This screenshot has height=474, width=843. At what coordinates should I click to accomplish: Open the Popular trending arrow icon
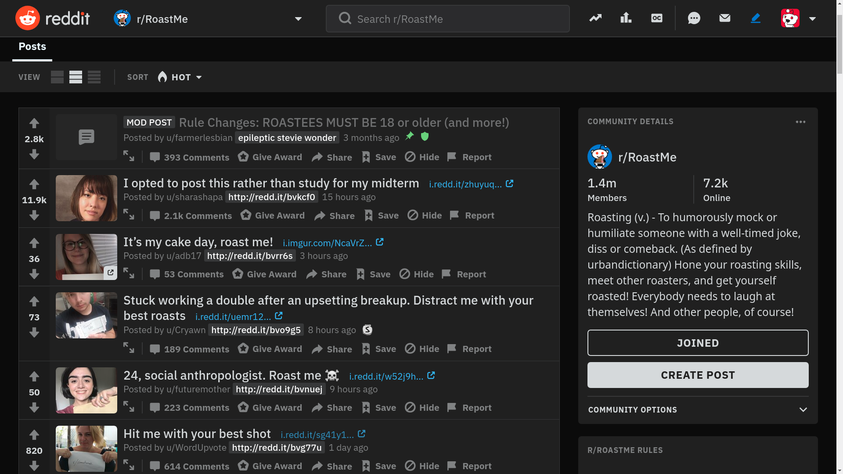[x=595, y=18]
